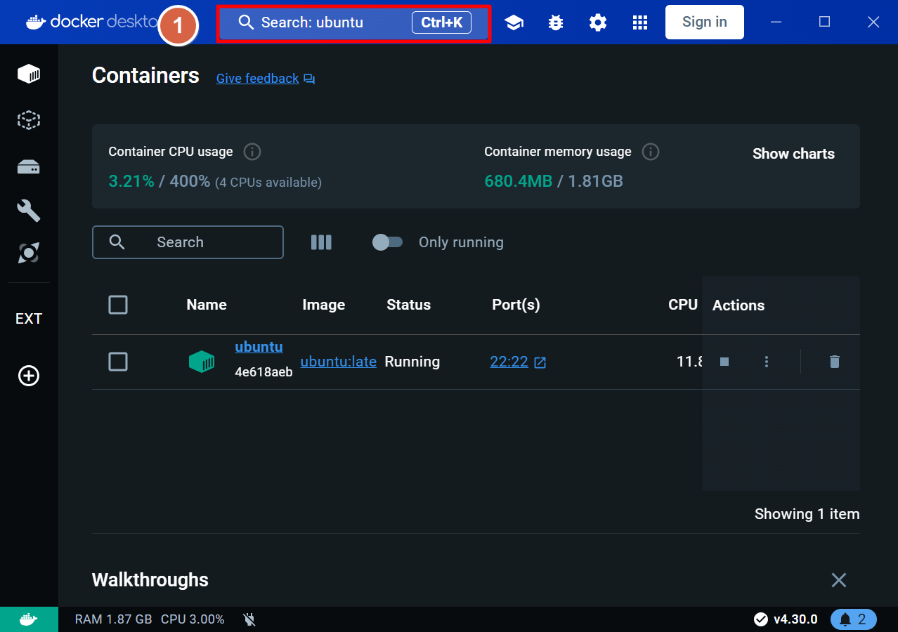Click the EXT extensions menu item
Screen dimensions: 898x632
29,319
